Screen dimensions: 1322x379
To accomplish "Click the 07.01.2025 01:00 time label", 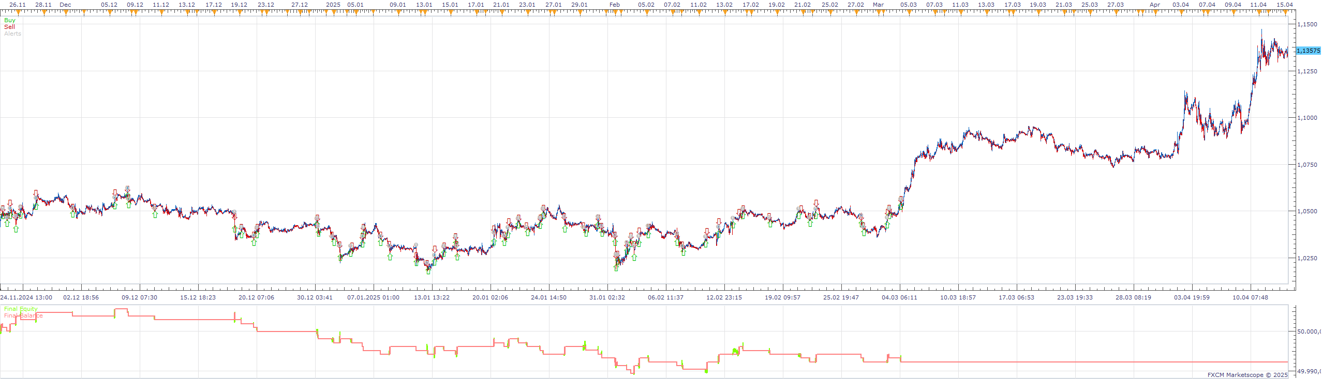I will (x=373, y=297).
